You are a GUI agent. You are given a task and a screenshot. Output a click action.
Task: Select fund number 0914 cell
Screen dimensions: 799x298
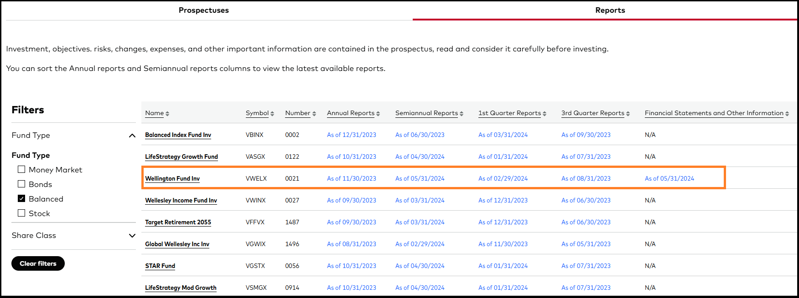(x=292, y=288)
